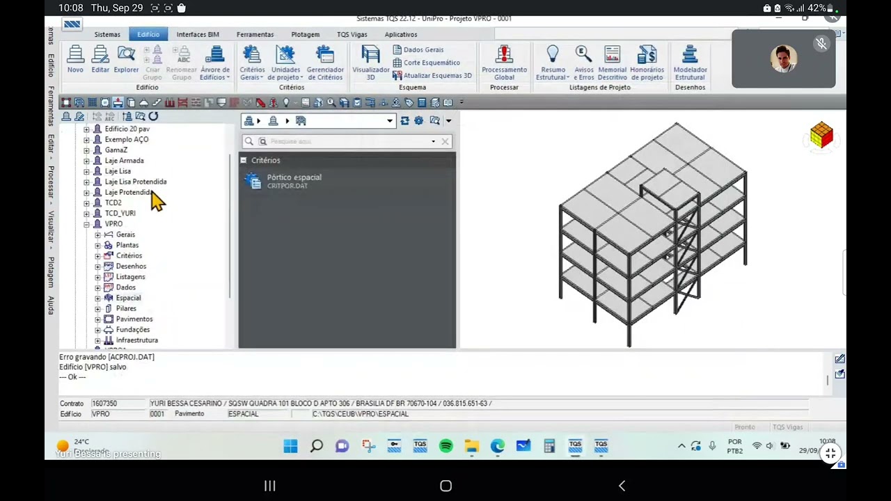Click gear settings icon beside path bar
The image size is (891, 501).
[x=418, y=121]
